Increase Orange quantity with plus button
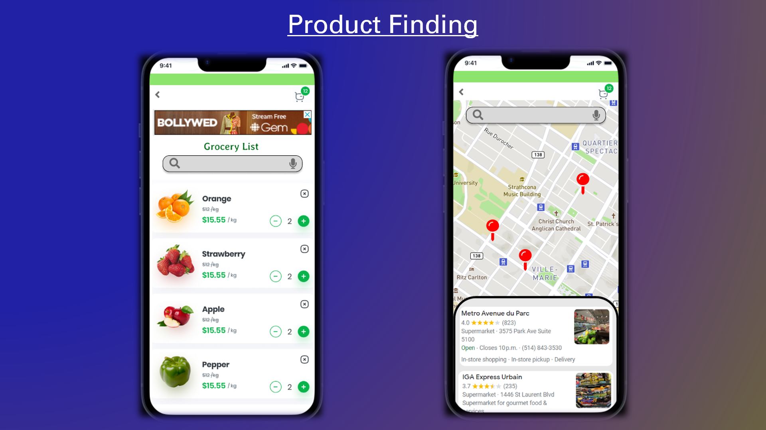The width and height of the screenshot is (766, 430). coord(304,221)
